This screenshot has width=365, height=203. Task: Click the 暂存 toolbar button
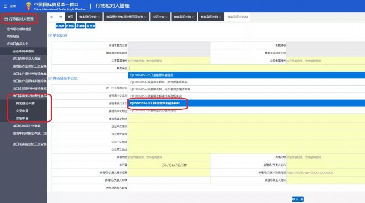click(x=70, y=26)
